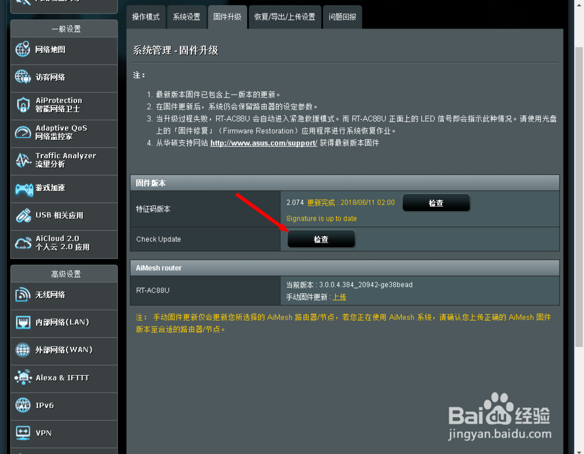Image resolution: width=584 pixels, height=454 pixels.
Task: Open the USB application icon
Action: point(23,216)
